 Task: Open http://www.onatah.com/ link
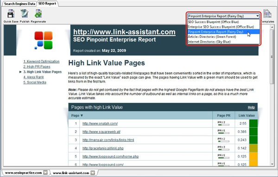tap(100, 123)
